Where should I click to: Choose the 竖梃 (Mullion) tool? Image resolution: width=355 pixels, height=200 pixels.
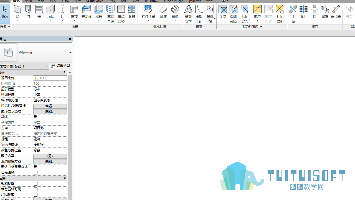coord(132,12)
